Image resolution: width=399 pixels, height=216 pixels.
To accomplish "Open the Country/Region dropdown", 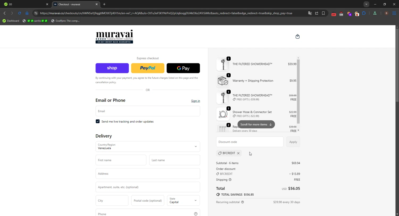I will point(148,146).
